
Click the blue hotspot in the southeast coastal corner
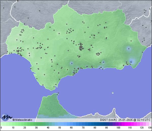click(x=131, y=61)
